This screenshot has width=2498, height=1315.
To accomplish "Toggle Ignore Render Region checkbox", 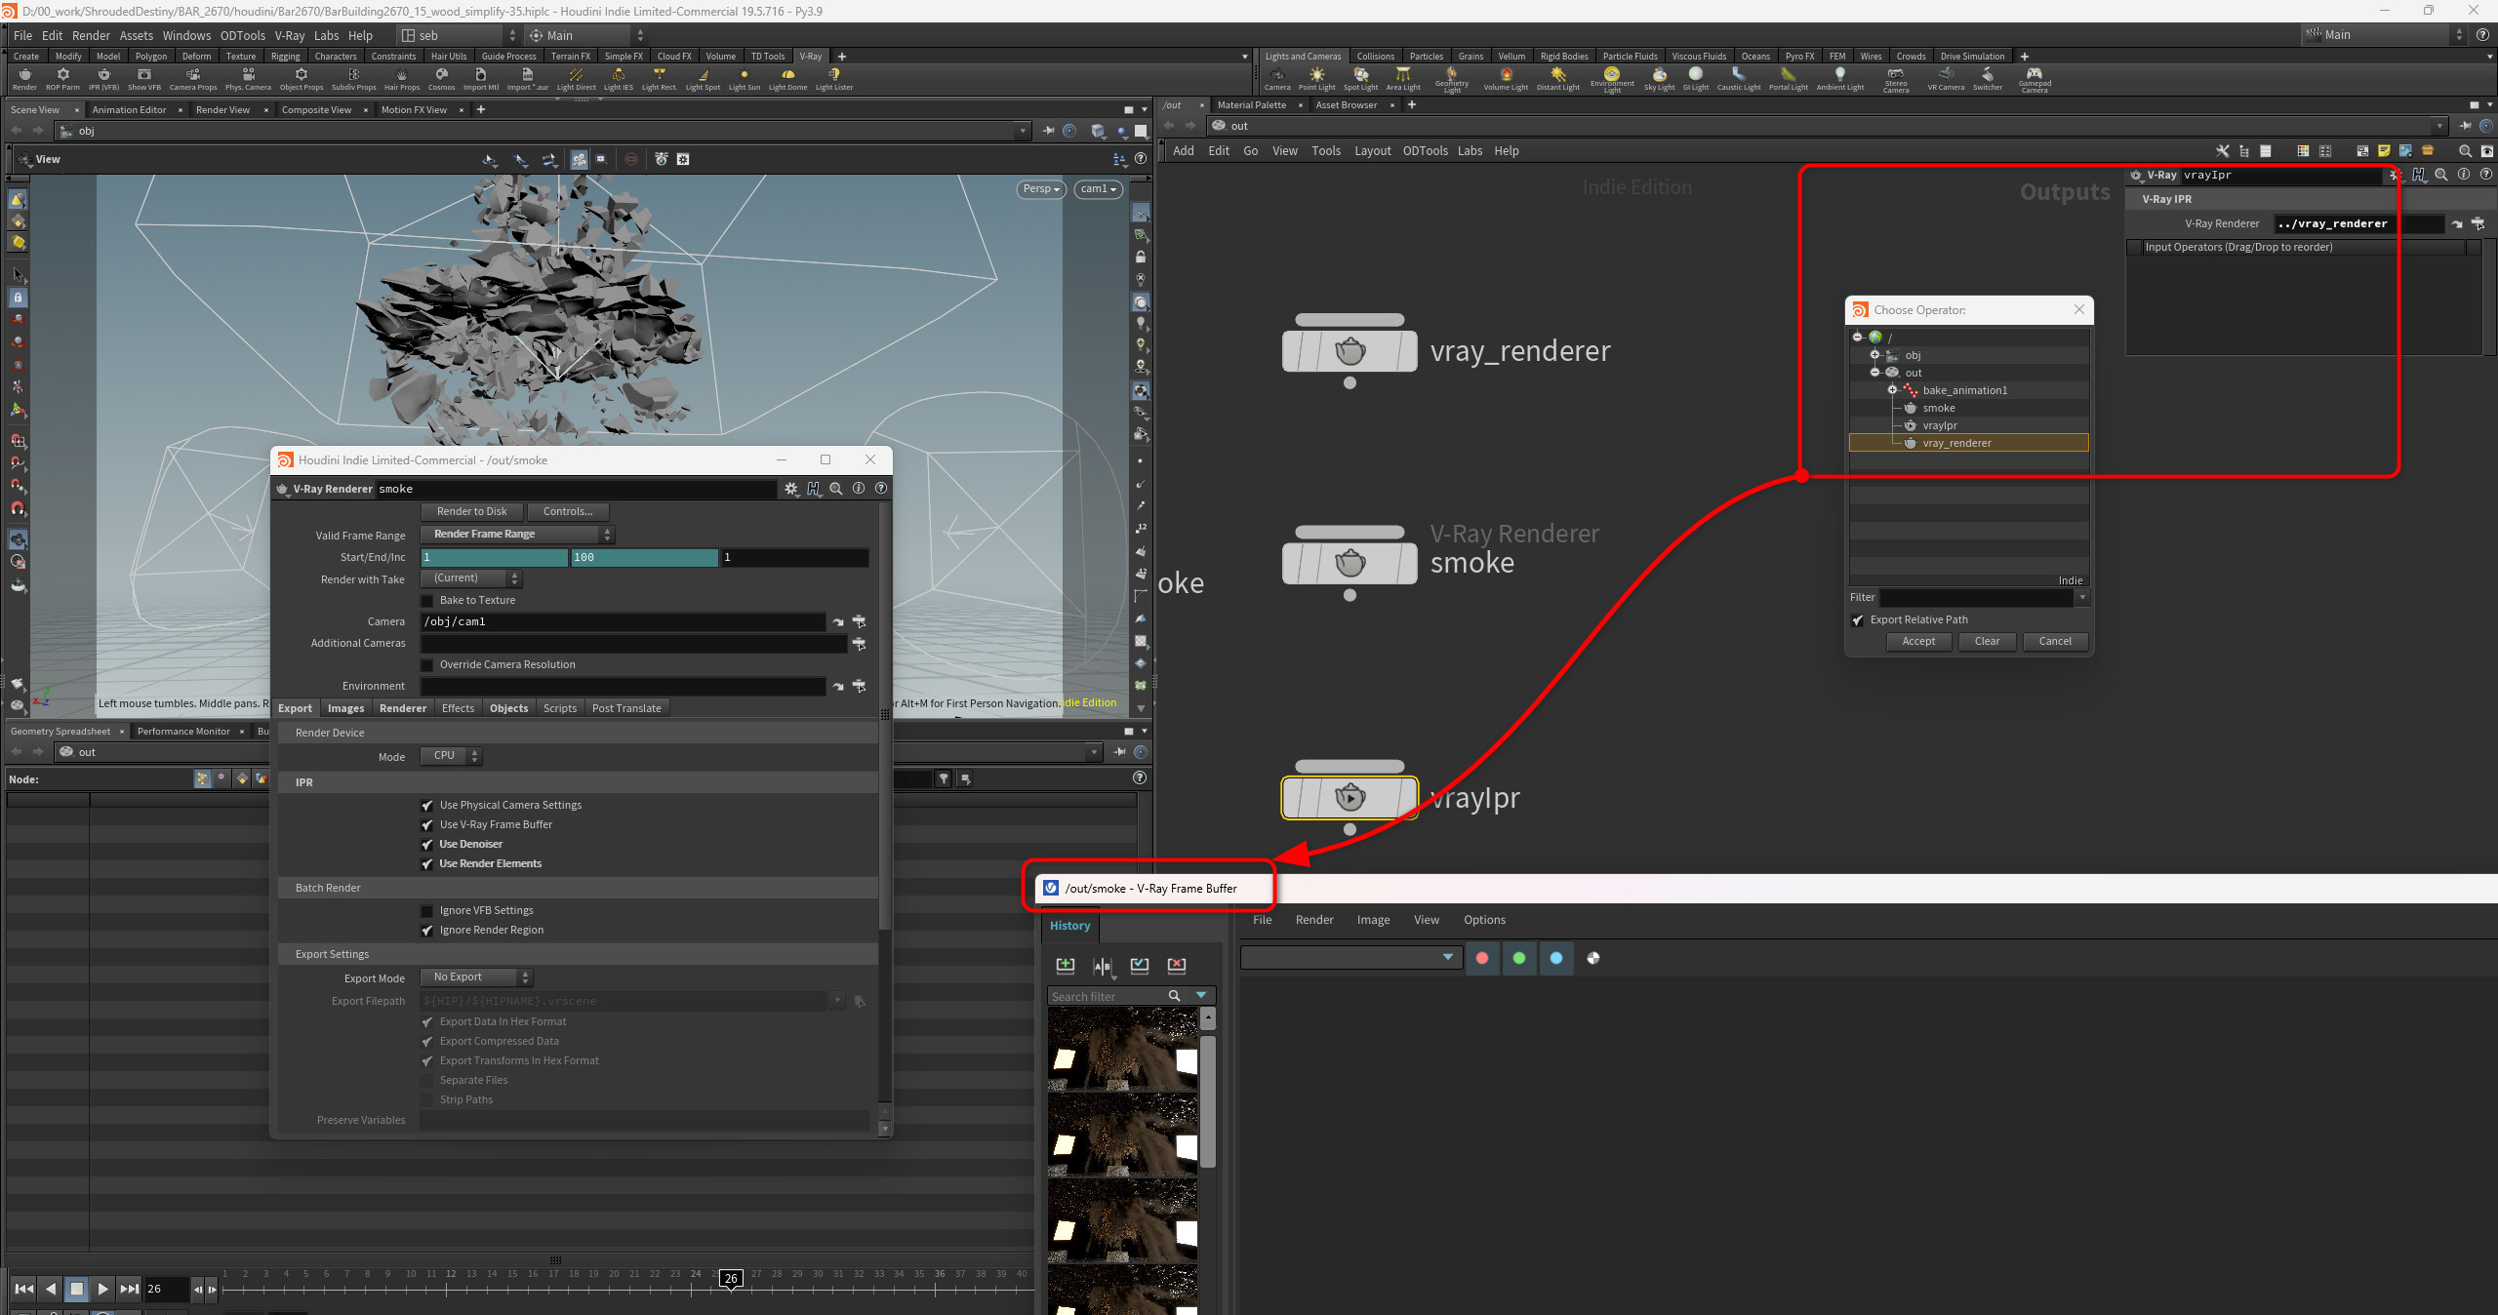I will (x=426, y=931).
